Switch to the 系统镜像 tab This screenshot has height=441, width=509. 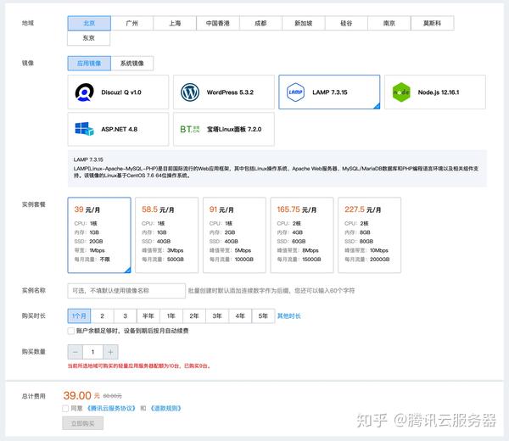tap(131, 64)
